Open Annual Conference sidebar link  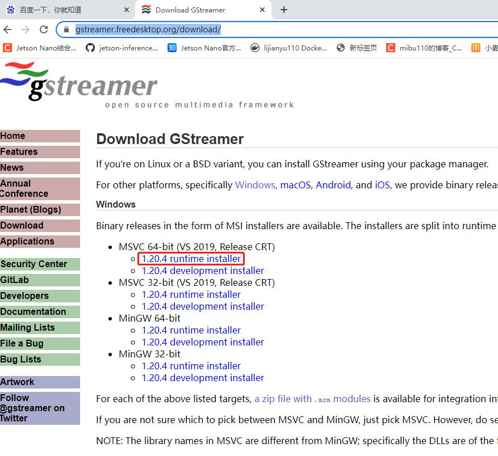[40, 188]
